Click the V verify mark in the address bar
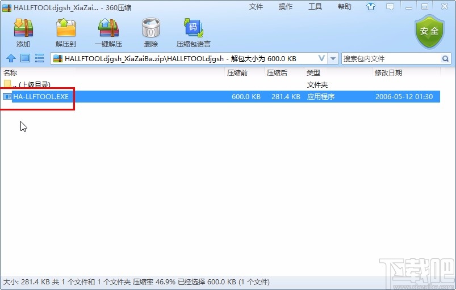The image size is (456, 290). pyautogui.click(x=321, y=58)
